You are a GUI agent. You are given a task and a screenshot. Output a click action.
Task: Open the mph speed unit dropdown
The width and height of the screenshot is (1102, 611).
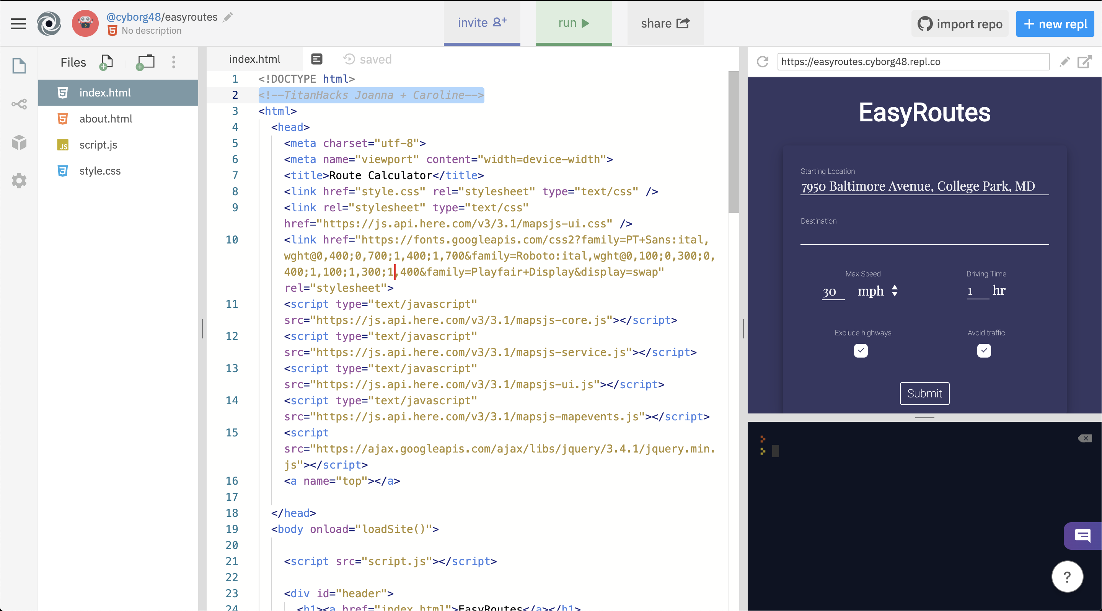tap(878, 291)
